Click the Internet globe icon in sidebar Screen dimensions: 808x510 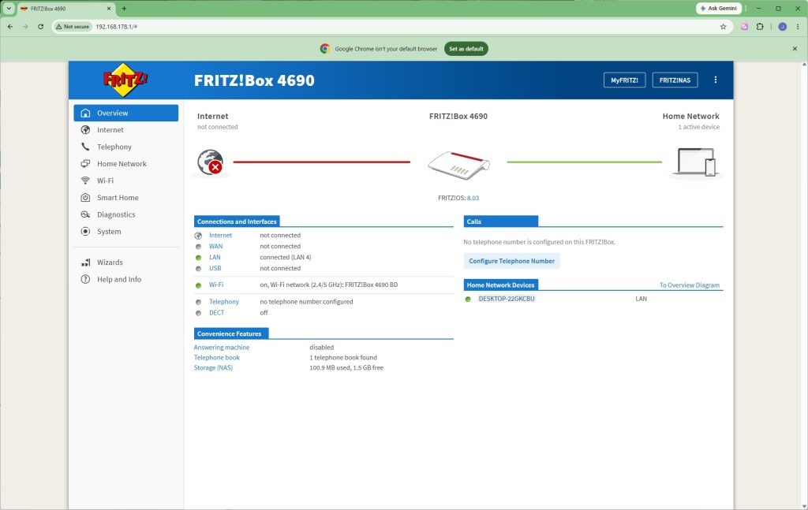85,130
